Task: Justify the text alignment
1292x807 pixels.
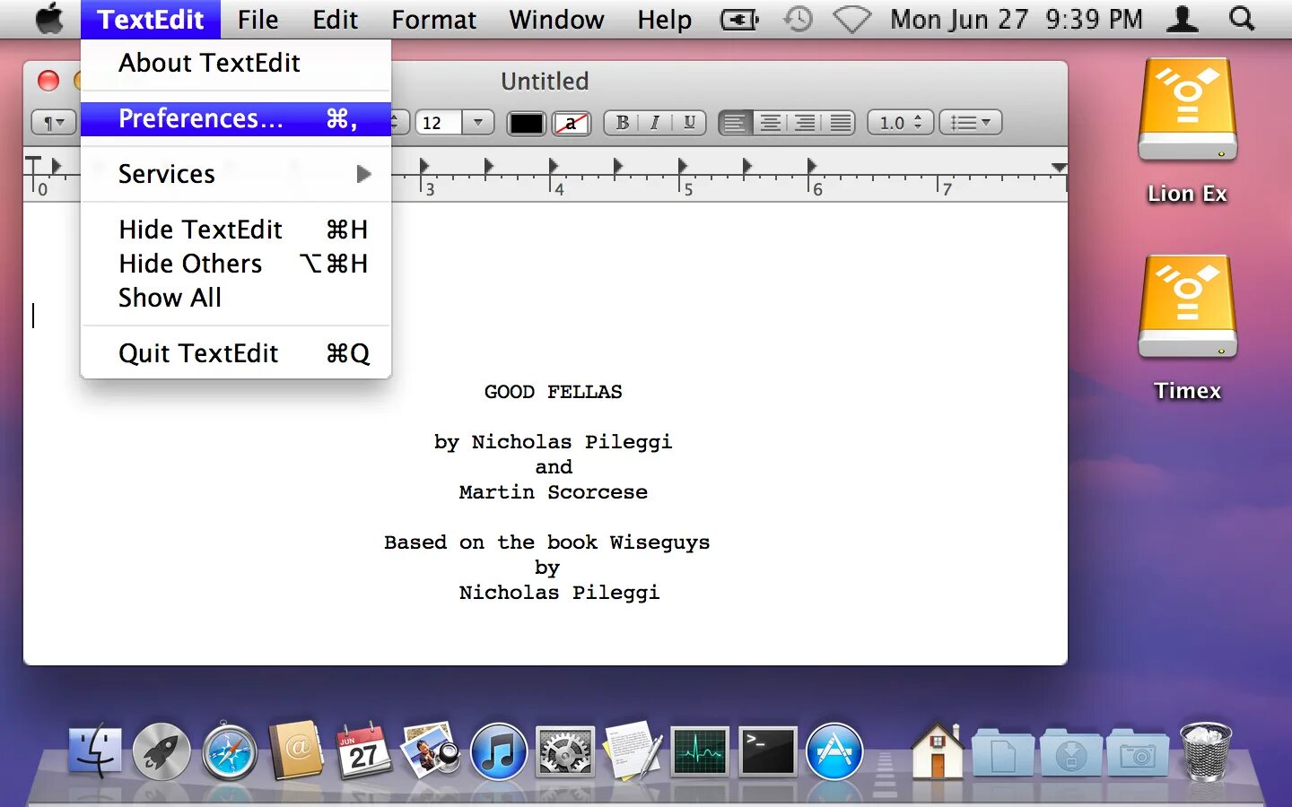Action: (840, 123)
